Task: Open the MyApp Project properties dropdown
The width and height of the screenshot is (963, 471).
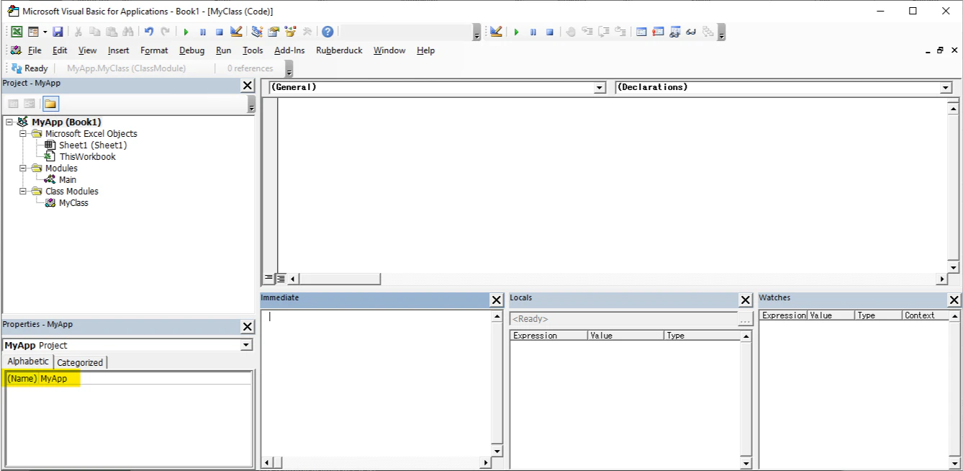Action: pyautogui.click(x=247, y=345)
